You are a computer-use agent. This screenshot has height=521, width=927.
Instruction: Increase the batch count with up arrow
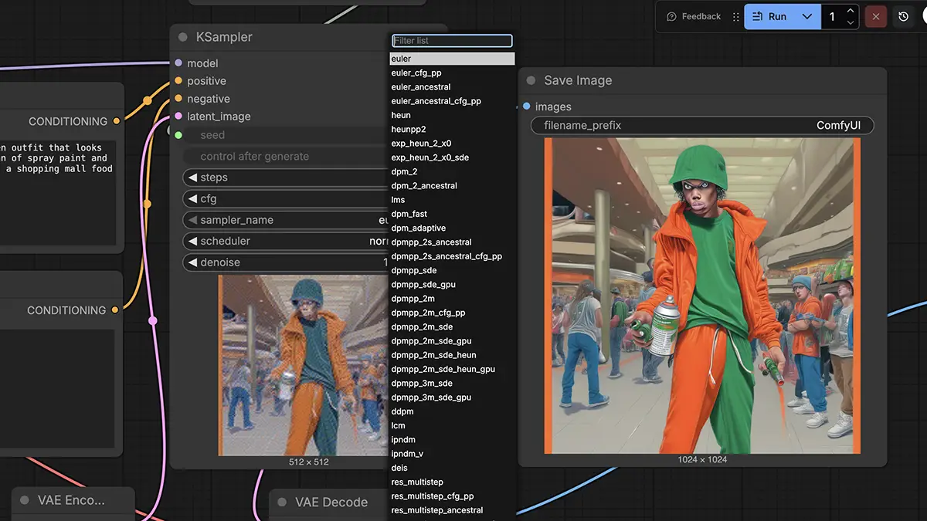851,11
